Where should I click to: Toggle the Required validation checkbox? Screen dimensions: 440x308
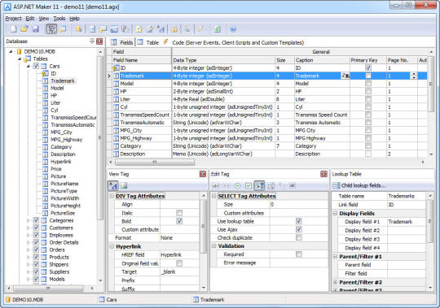pyautogui.click(x=299, y=254)
